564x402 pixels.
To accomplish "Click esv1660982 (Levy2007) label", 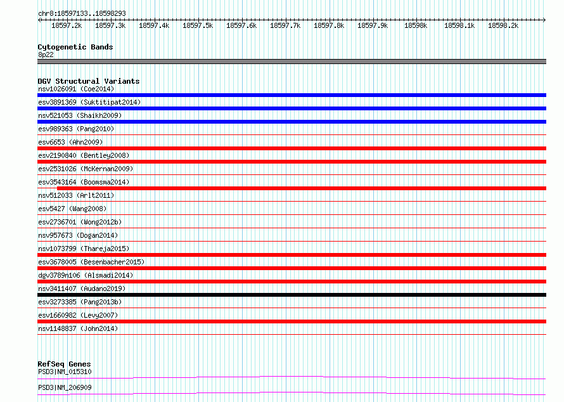I will (x=78, y=315).
